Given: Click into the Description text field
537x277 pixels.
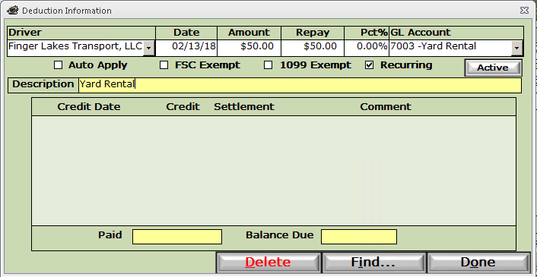Looking at the screenshot, I should [300, 85].
